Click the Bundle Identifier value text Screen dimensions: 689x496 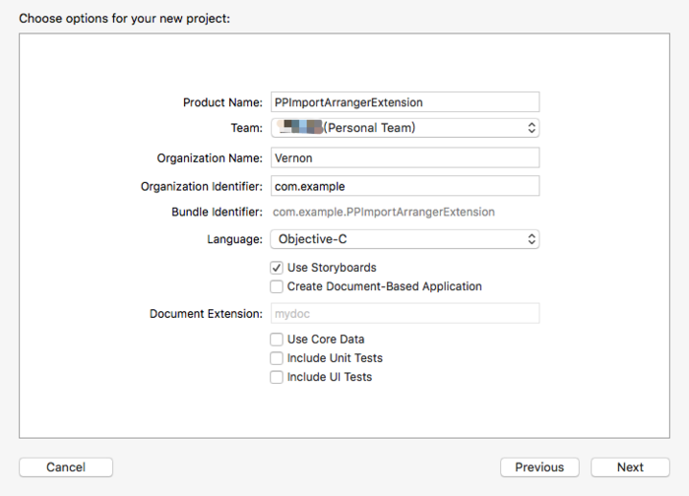coord(384,213)
